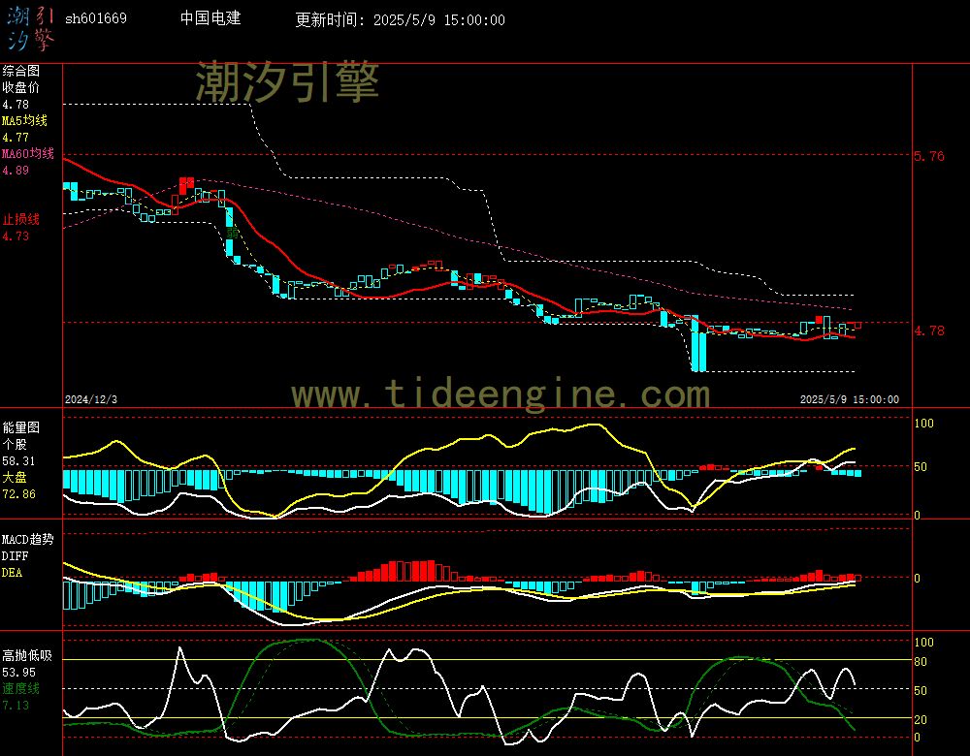
Task: Click the MA60均线 legend label
Action: click(x=28, y=153)
